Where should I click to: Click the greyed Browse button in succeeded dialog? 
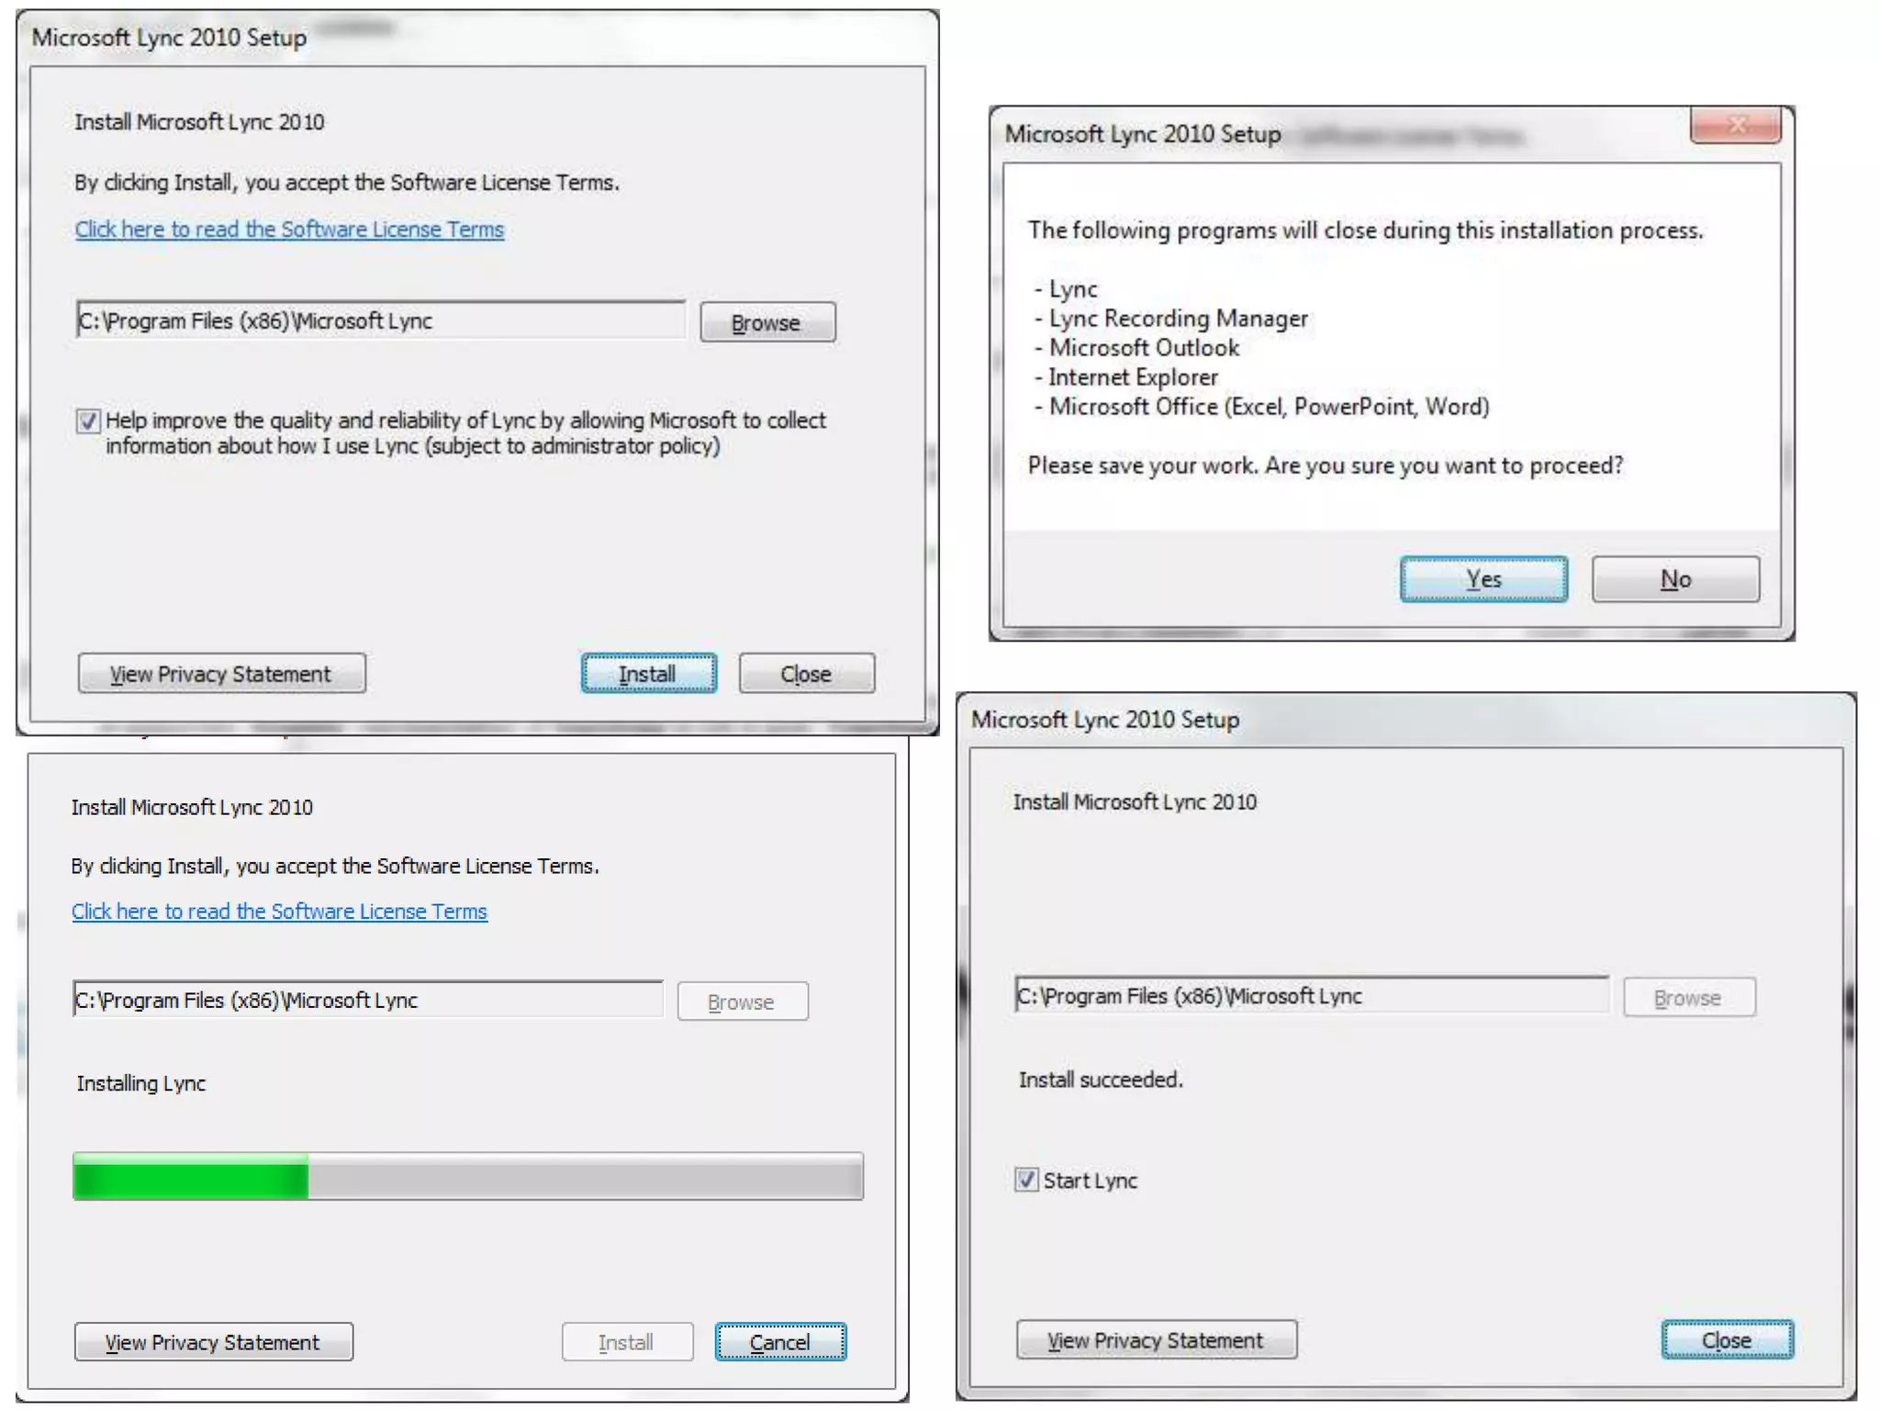click(1688, 998)
